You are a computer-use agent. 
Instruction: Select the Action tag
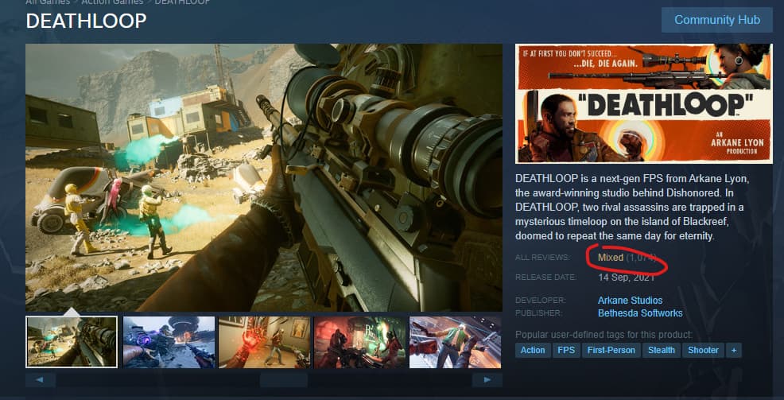[533, 350]
